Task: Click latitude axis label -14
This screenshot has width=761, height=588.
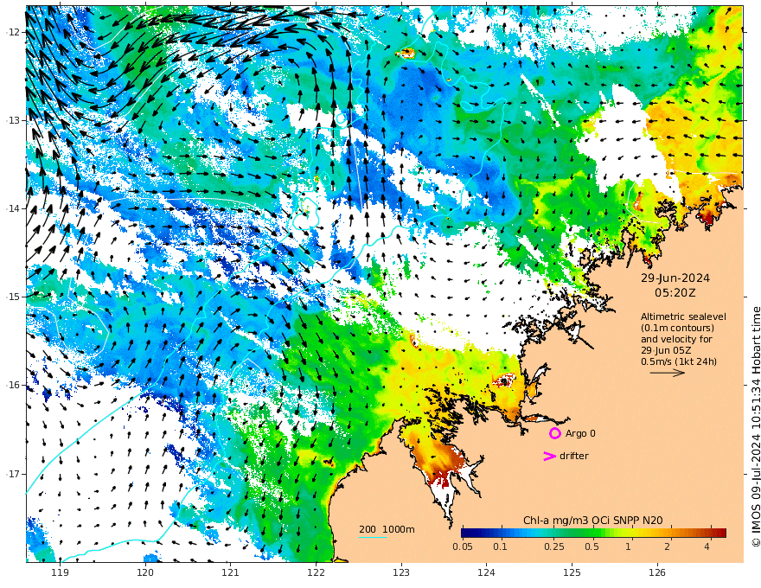Action: click(13, 208)
